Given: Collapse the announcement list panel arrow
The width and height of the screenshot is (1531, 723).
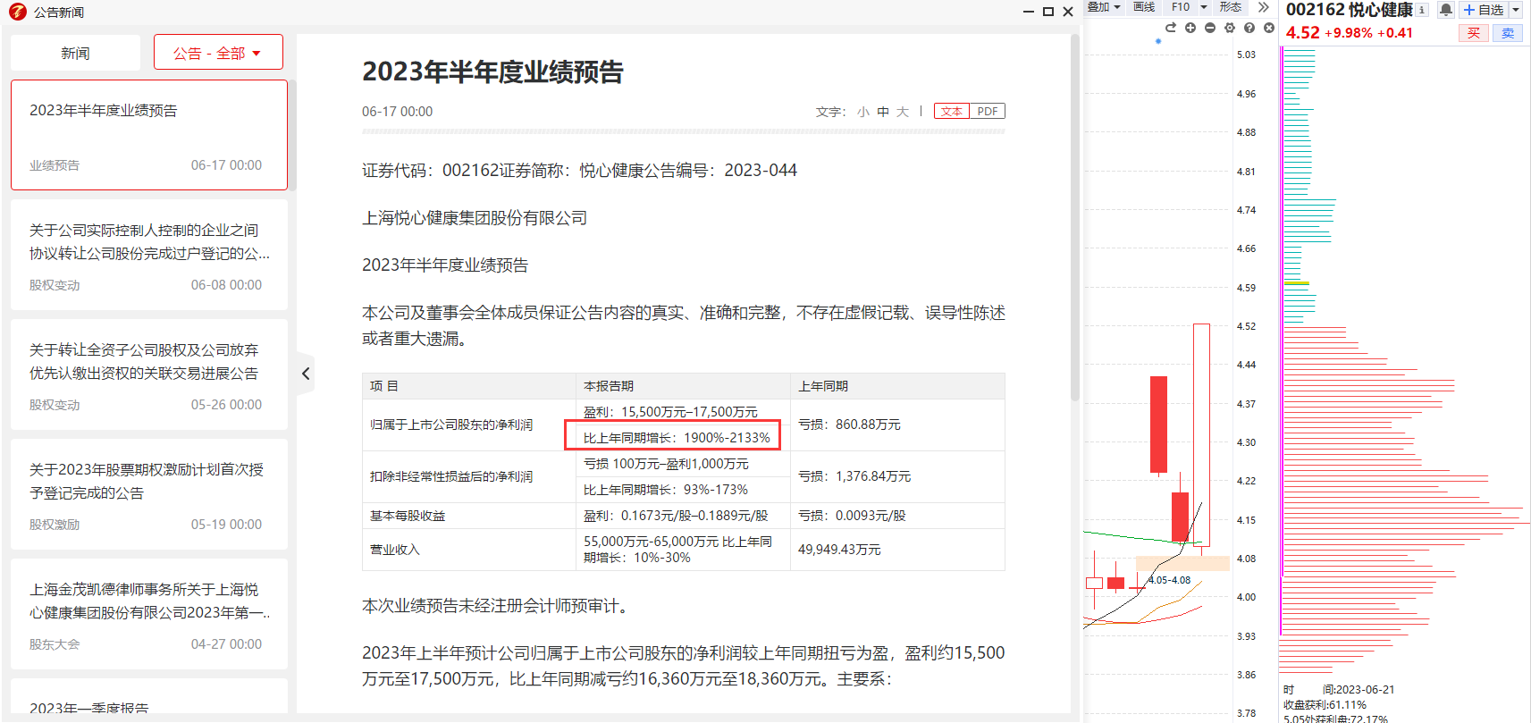Looking at the screenshot, I should tap(306, 374).
